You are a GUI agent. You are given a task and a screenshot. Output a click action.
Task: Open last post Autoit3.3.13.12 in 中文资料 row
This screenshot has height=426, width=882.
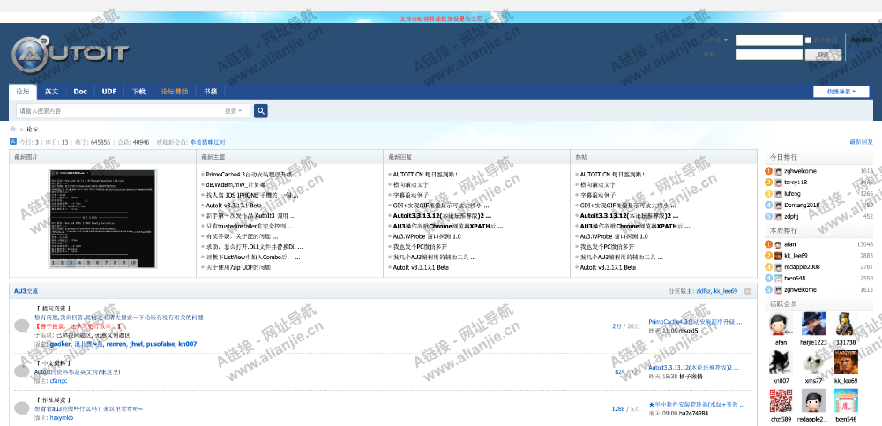(695, 368)
